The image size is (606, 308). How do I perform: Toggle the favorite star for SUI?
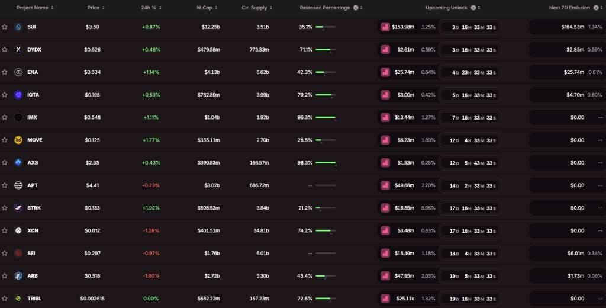tap(5, 27)
